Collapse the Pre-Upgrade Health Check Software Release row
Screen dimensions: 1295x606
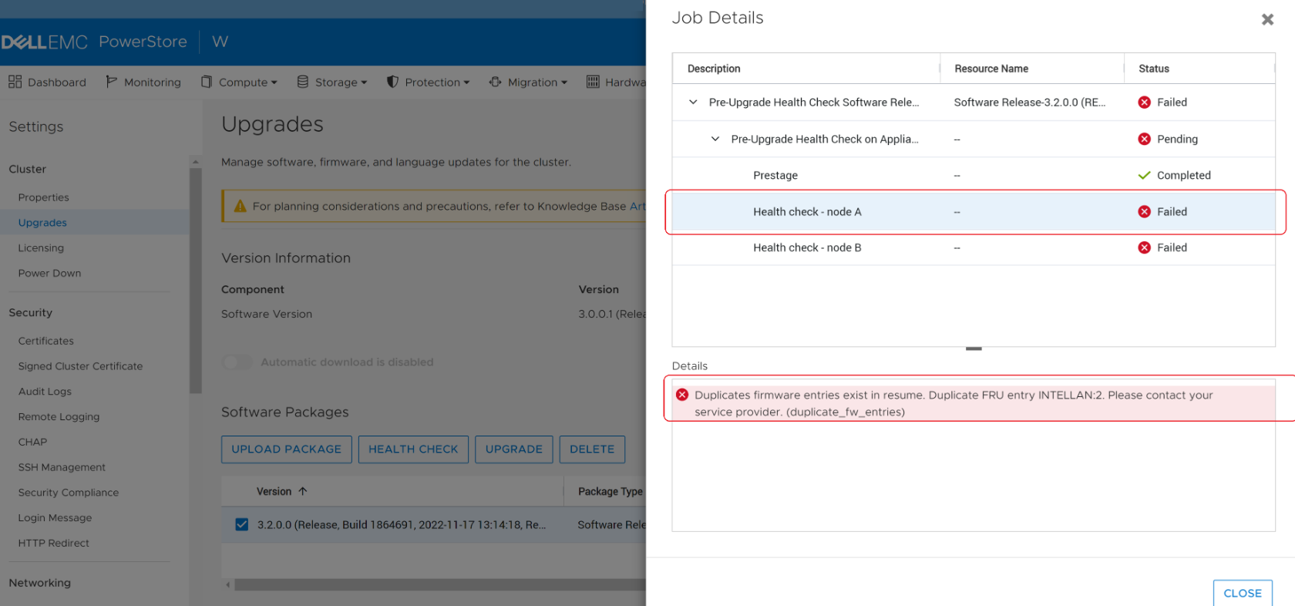point(693,102)
